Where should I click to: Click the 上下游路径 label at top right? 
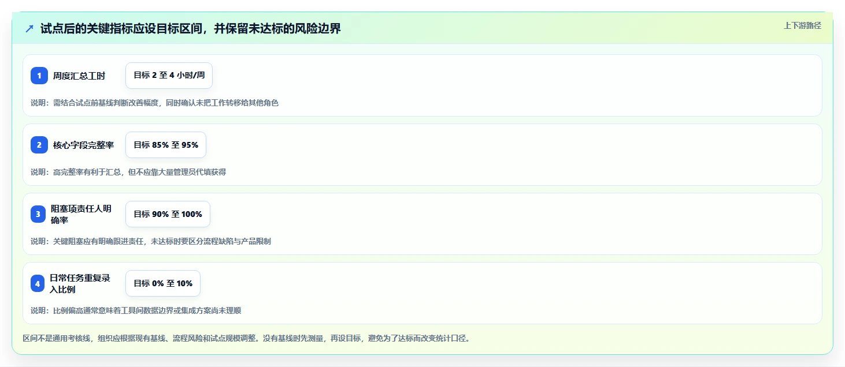[x=802, y=25]
